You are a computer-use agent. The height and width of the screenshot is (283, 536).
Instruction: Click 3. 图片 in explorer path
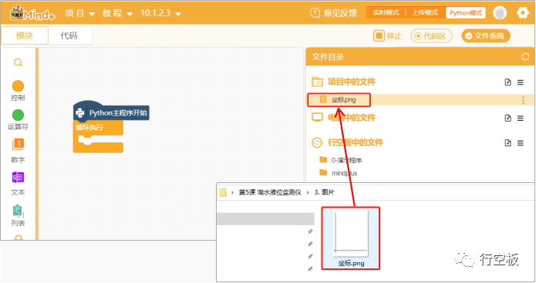(x=324, y=192)
